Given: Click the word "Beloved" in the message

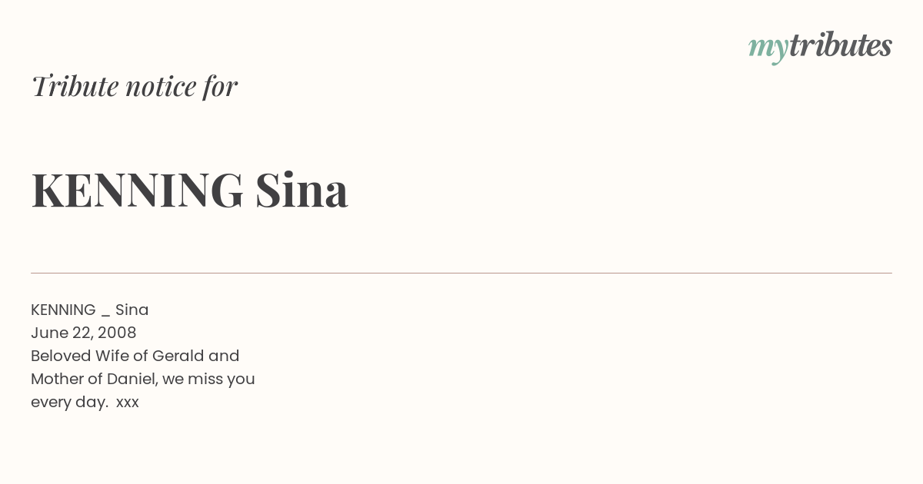Looking at the screenshot, I should [x=61, y=356].
